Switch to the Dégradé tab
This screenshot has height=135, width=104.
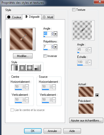pyautogui.click(x=32, y=17)
